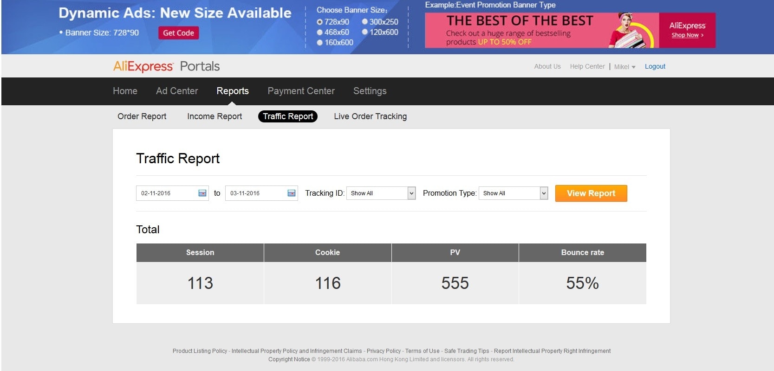Image resolution: width=774 pixels, height=371 pixels.
Task: Select the 120x600 banner size radio
Action: click(x=364, y=32)
